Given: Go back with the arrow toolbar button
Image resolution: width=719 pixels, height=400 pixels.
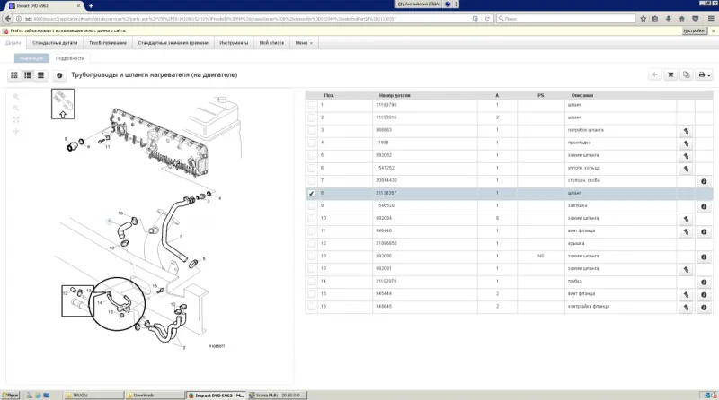Looking at the screenshot, I should point(654,75).
